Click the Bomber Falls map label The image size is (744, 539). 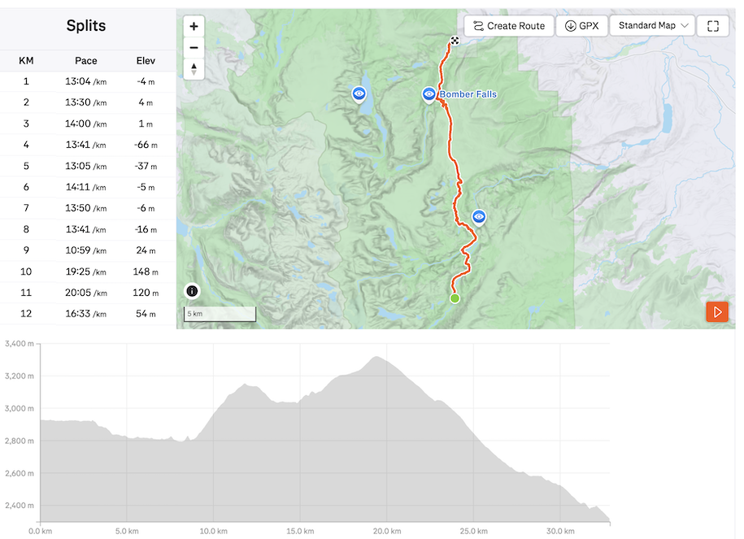468,94
